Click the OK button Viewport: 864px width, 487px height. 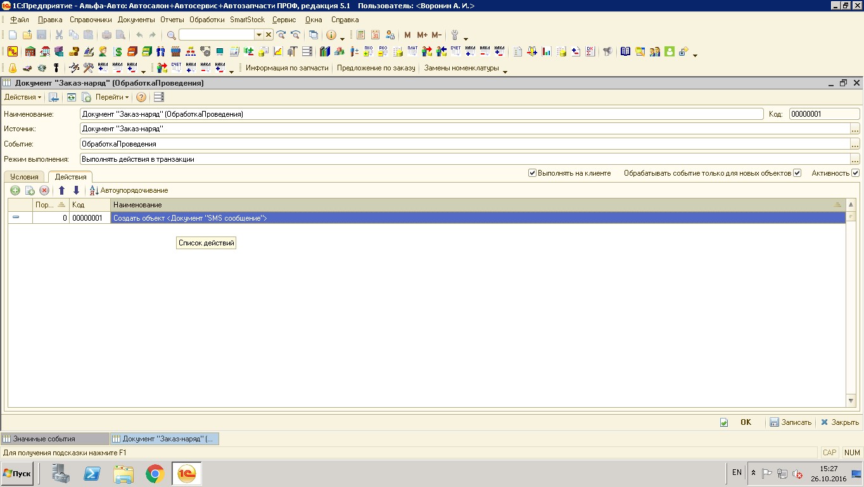pos(746,422)
